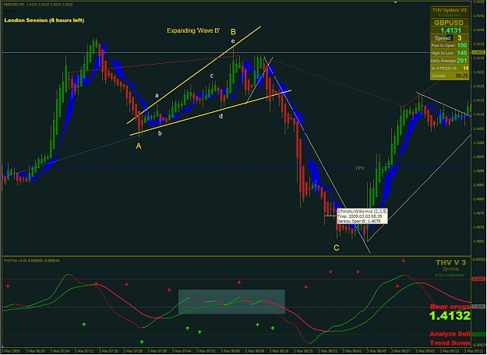Click the FPV label on the blue line
The image size is (487, 355).
[x=360, y=168]
